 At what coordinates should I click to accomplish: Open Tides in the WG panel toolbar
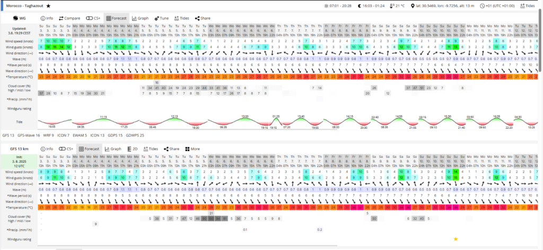tap(182, 19)
